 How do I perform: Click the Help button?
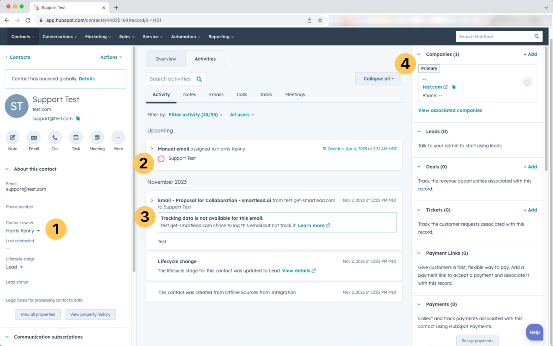pyautogui.click(x=535, y=332)
